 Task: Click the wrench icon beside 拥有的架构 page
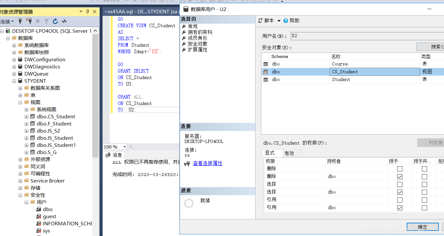point(184,32)
